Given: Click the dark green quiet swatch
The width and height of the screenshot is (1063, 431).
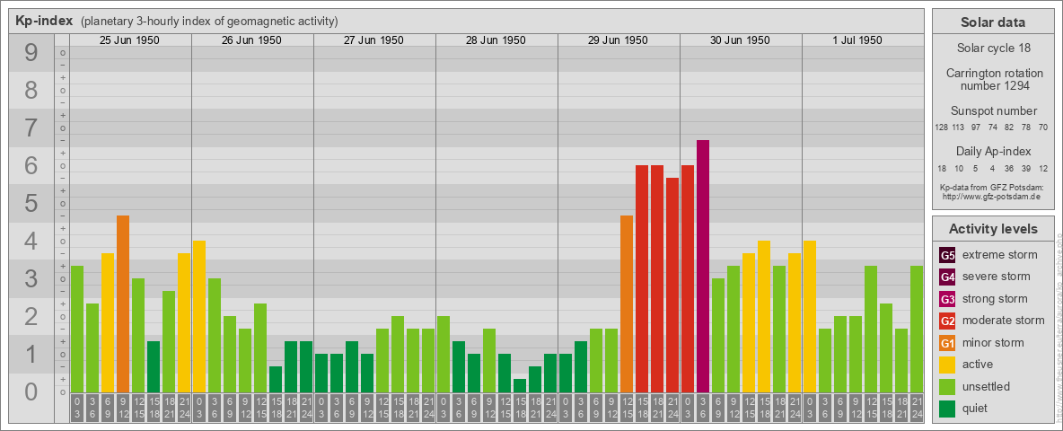Looking at the screenshot, I should [x=947, y=408].
